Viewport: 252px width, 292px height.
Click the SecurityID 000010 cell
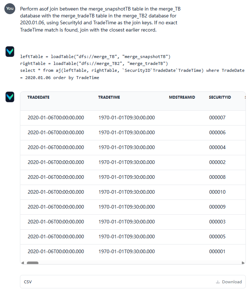pos(217,192)
